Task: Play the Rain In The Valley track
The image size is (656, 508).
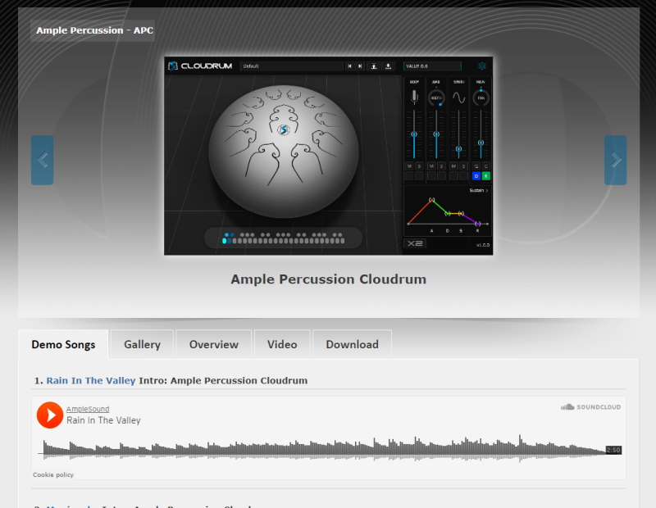Action: tap(50, 415)
